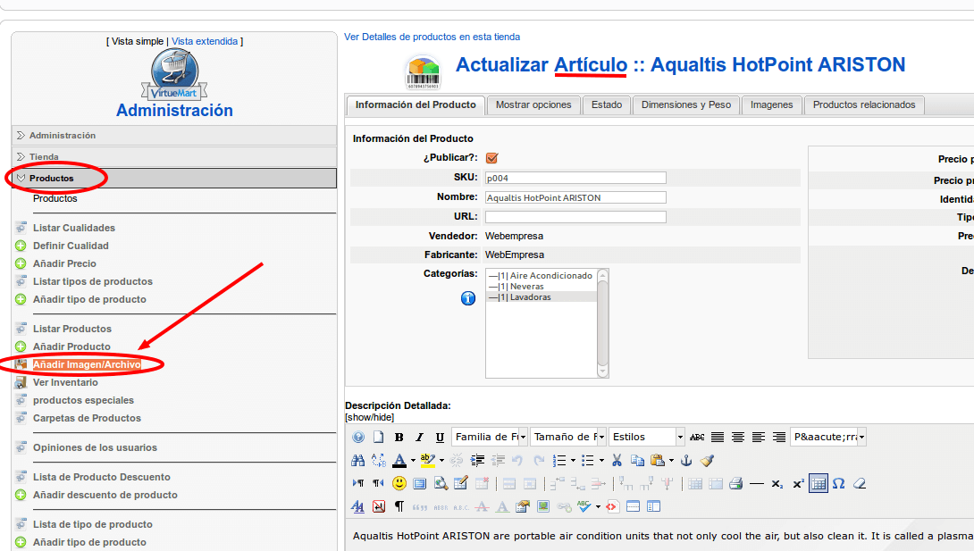Click the copy icon in the editor
Screen dimensions: 974x551
pos(637,460)
